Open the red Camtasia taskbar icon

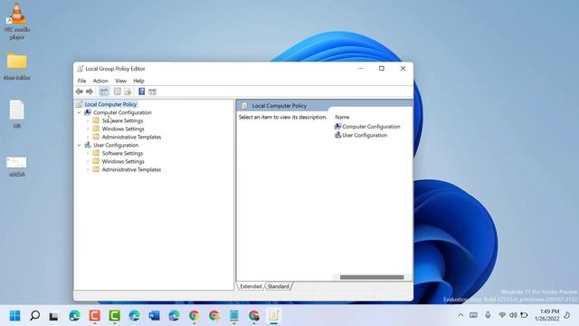pyautogui.click(x=94, y=316)
